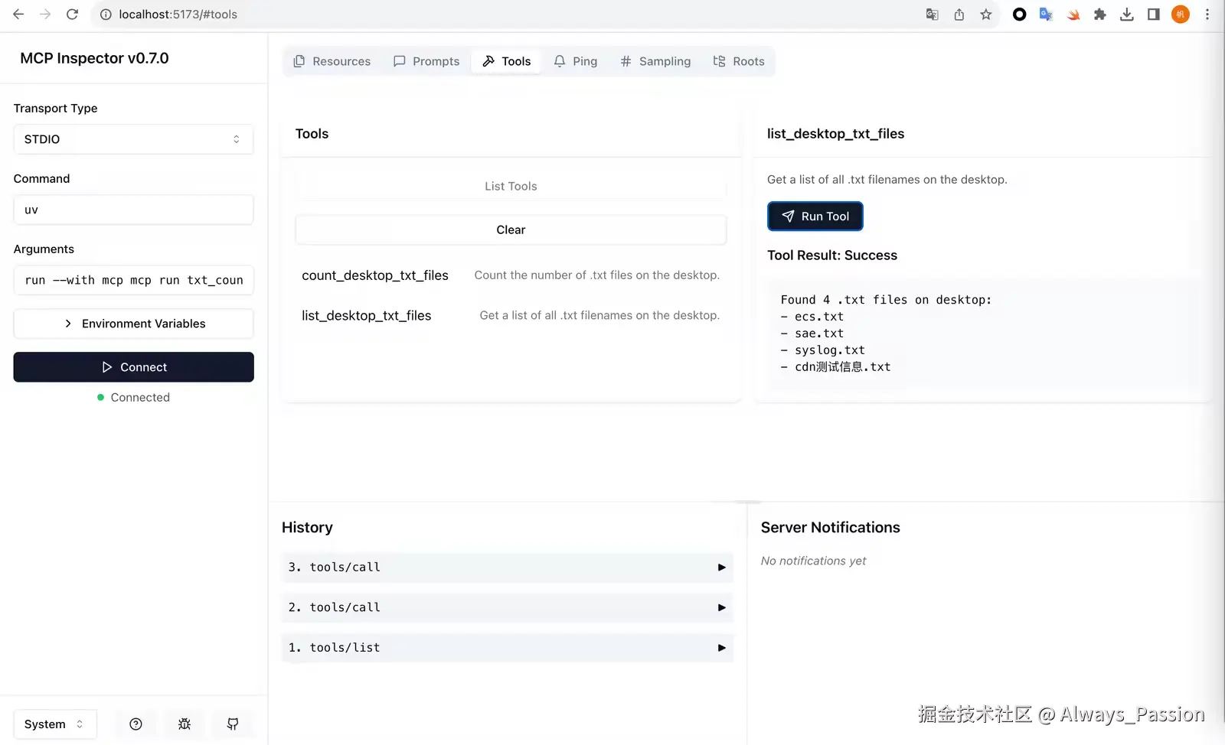Reload the localhost page
This screenshot has width=1225, height=745.
72,15
